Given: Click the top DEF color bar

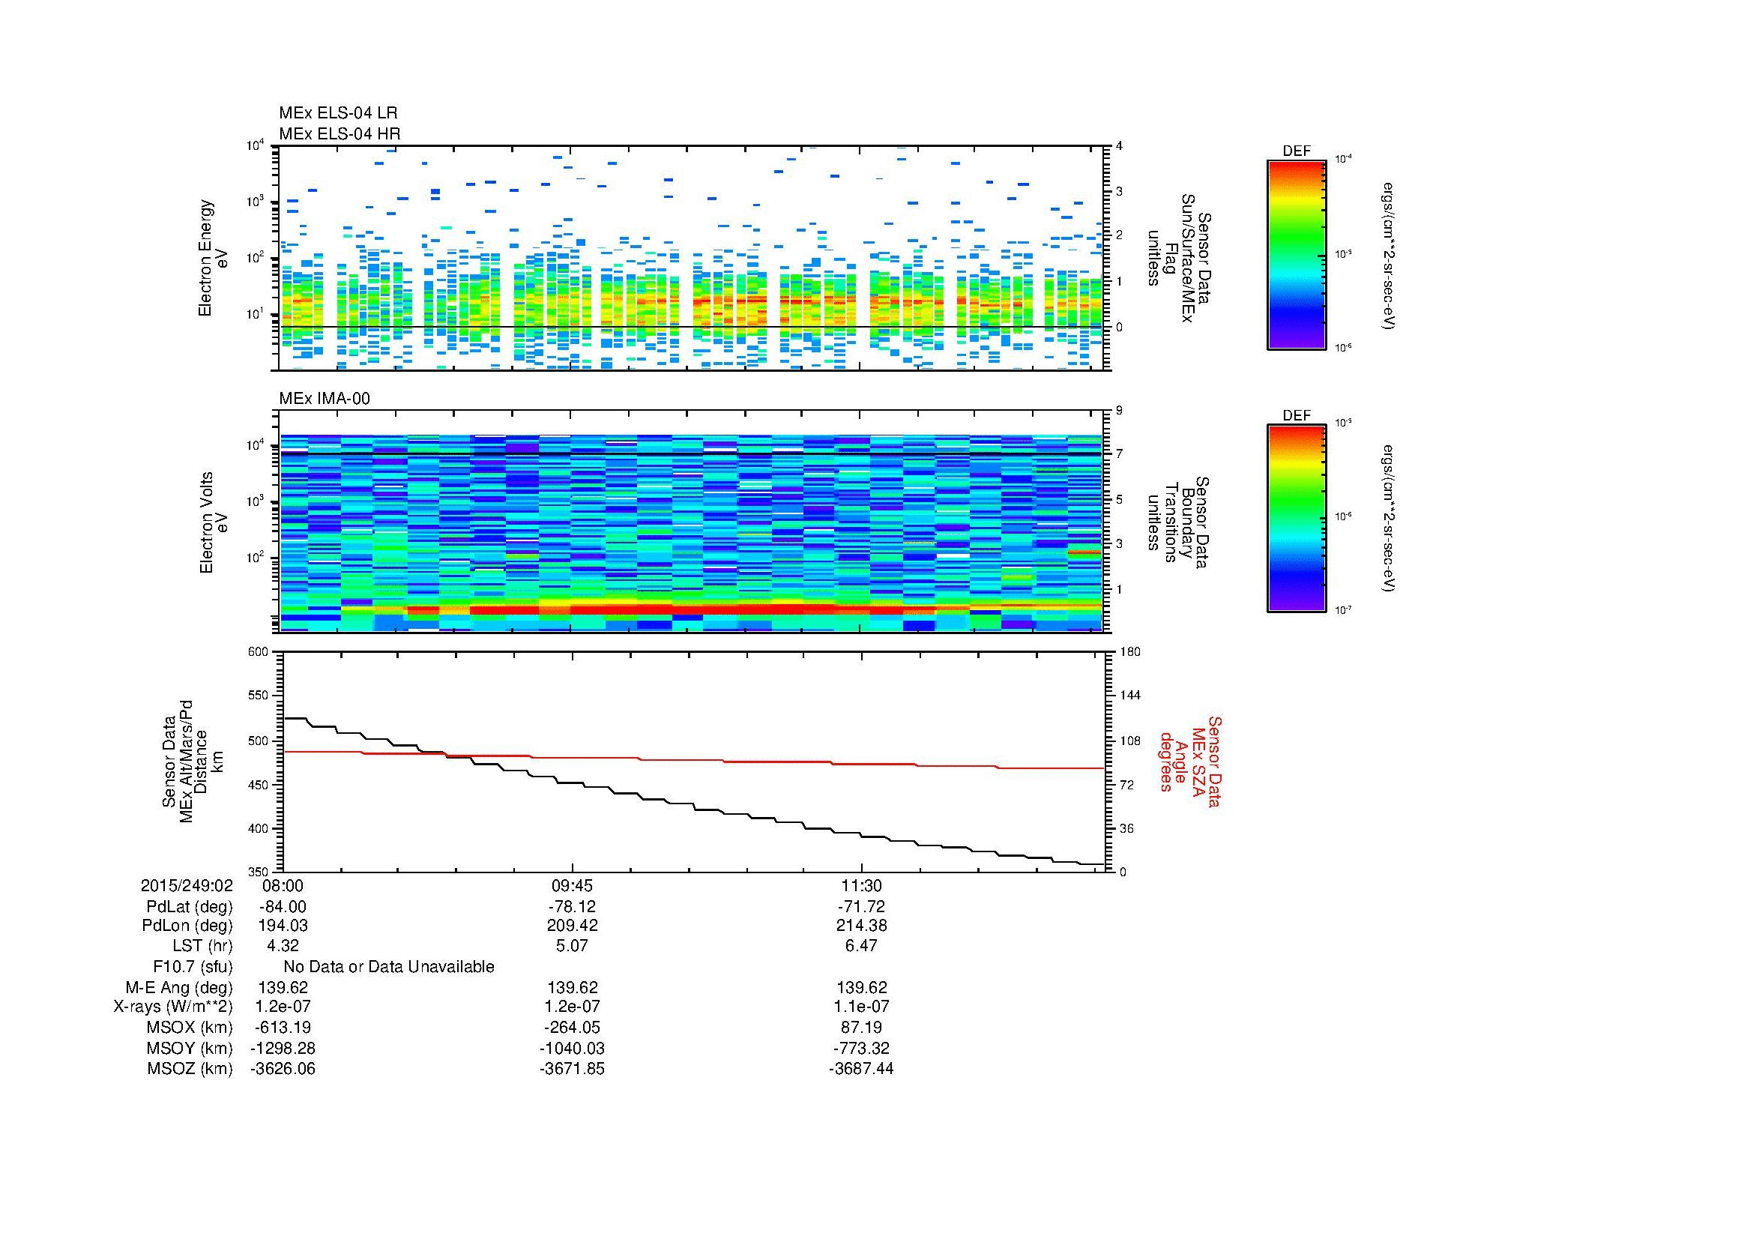Looking at the screenshot, I should 1297,255.
